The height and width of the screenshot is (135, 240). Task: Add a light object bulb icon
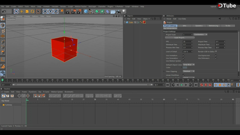[x=124, y=11]
